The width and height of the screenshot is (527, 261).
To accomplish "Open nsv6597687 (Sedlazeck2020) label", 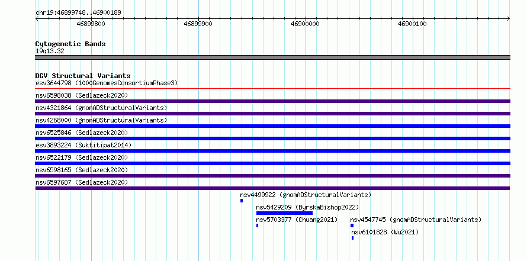I will (82, 182).
